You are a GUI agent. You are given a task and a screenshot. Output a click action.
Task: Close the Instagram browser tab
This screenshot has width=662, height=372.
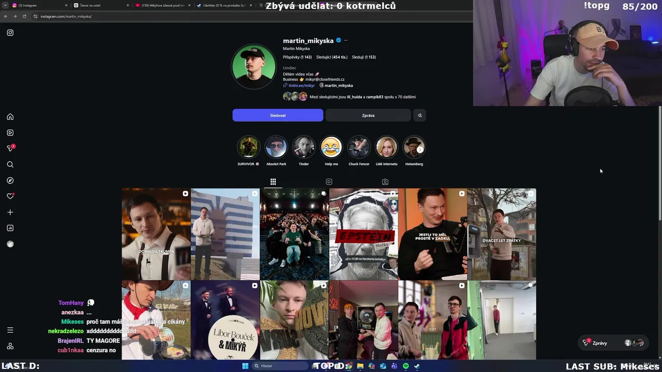pos(66,5)
